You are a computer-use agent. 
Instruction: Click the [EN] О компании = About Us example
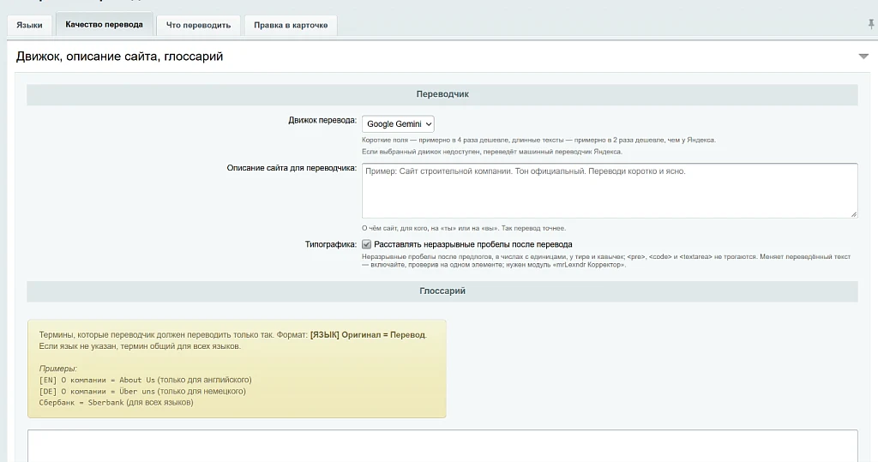point(145,380)
